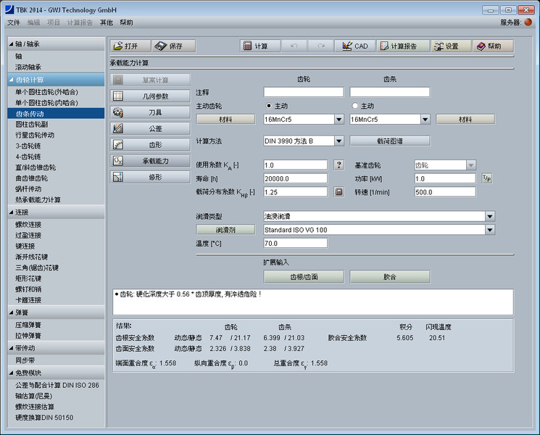Click the question mark next to 使用系数 KA
The height and width of the screenshot is (435, 540).
(338, 165)
